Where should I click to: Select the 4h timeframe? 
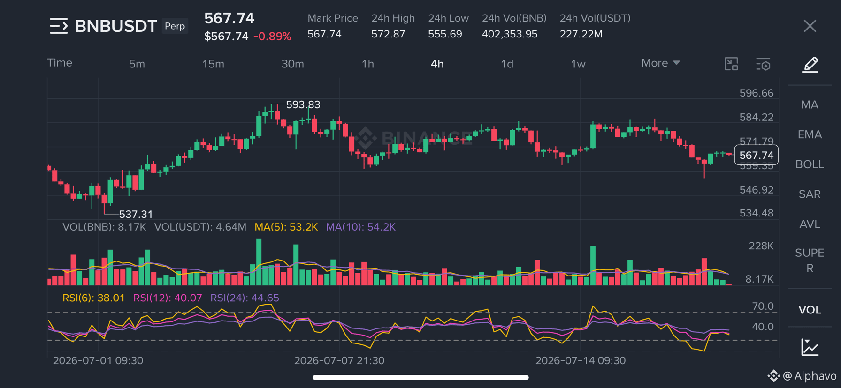[x=437, y=64]
